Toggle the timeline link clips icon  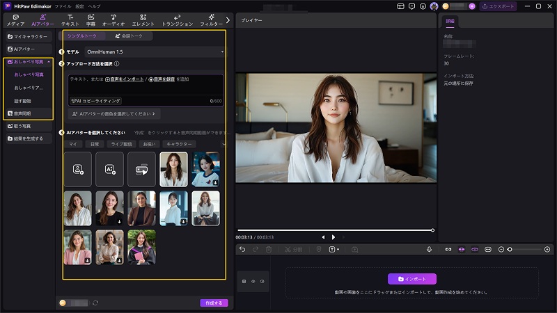point(448,250)
